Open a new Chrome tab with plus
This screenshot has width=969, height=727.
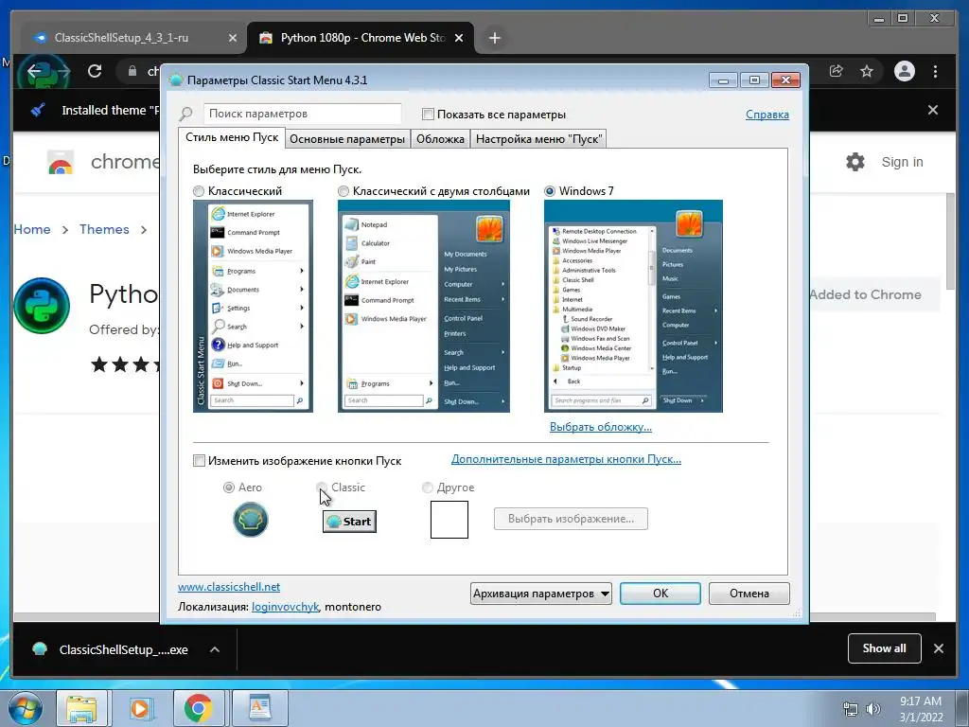click(494, 38)
